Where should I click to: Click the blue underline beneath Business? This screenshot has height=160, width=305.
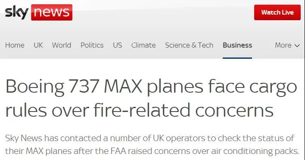(237, 58)
